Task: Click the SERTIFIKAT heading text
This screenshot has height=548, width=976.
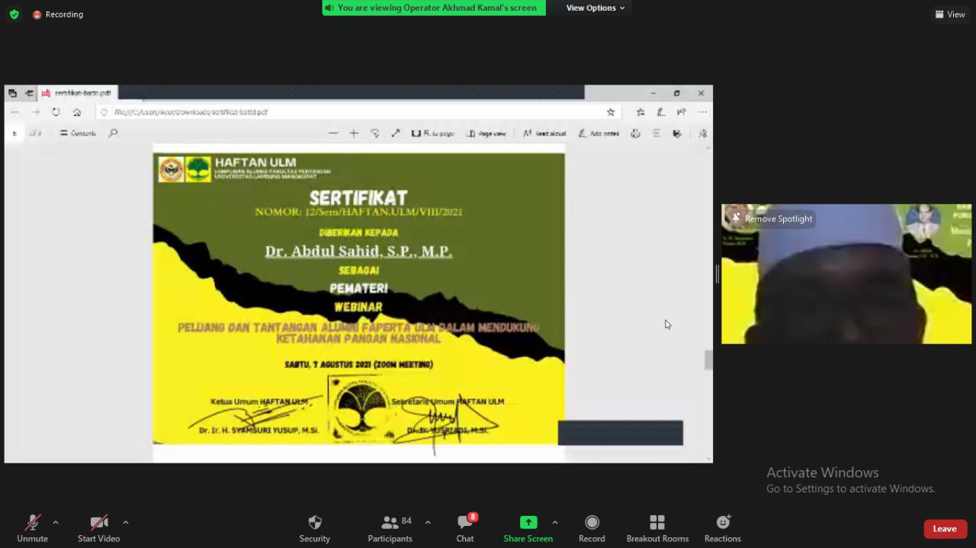Action: pos(358,198)
